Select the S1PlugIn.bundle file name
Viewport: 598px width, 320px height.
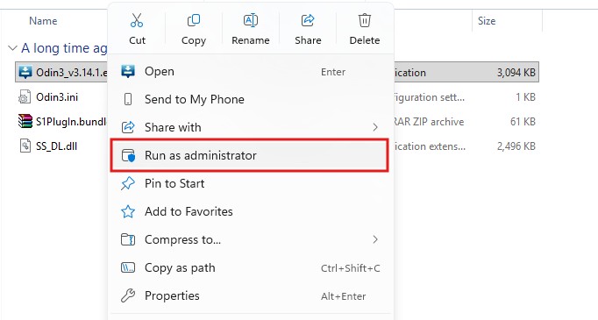click(71, 122)
